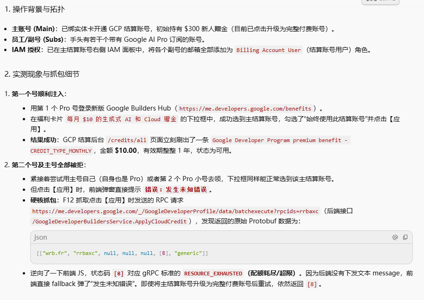This screenshot has width=424, height=300.
Task: Click the heading "2. 实测现象与抓包细节"
Action: pyautogui.click(x=42, y=74)
